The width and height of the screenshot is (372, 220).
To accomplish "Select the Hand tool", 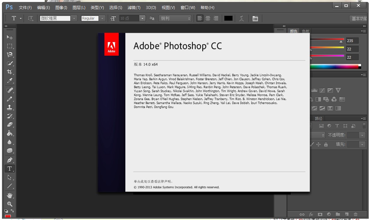I will click(x=10, y=195).
